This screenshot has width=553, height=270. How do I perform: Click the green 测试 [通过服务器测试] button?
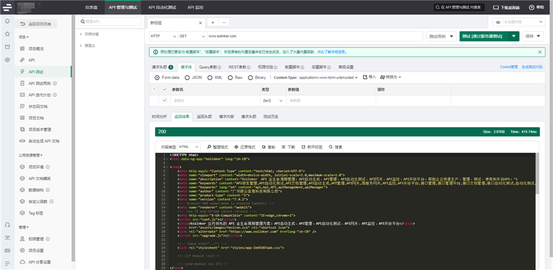[x=483, y=36]
